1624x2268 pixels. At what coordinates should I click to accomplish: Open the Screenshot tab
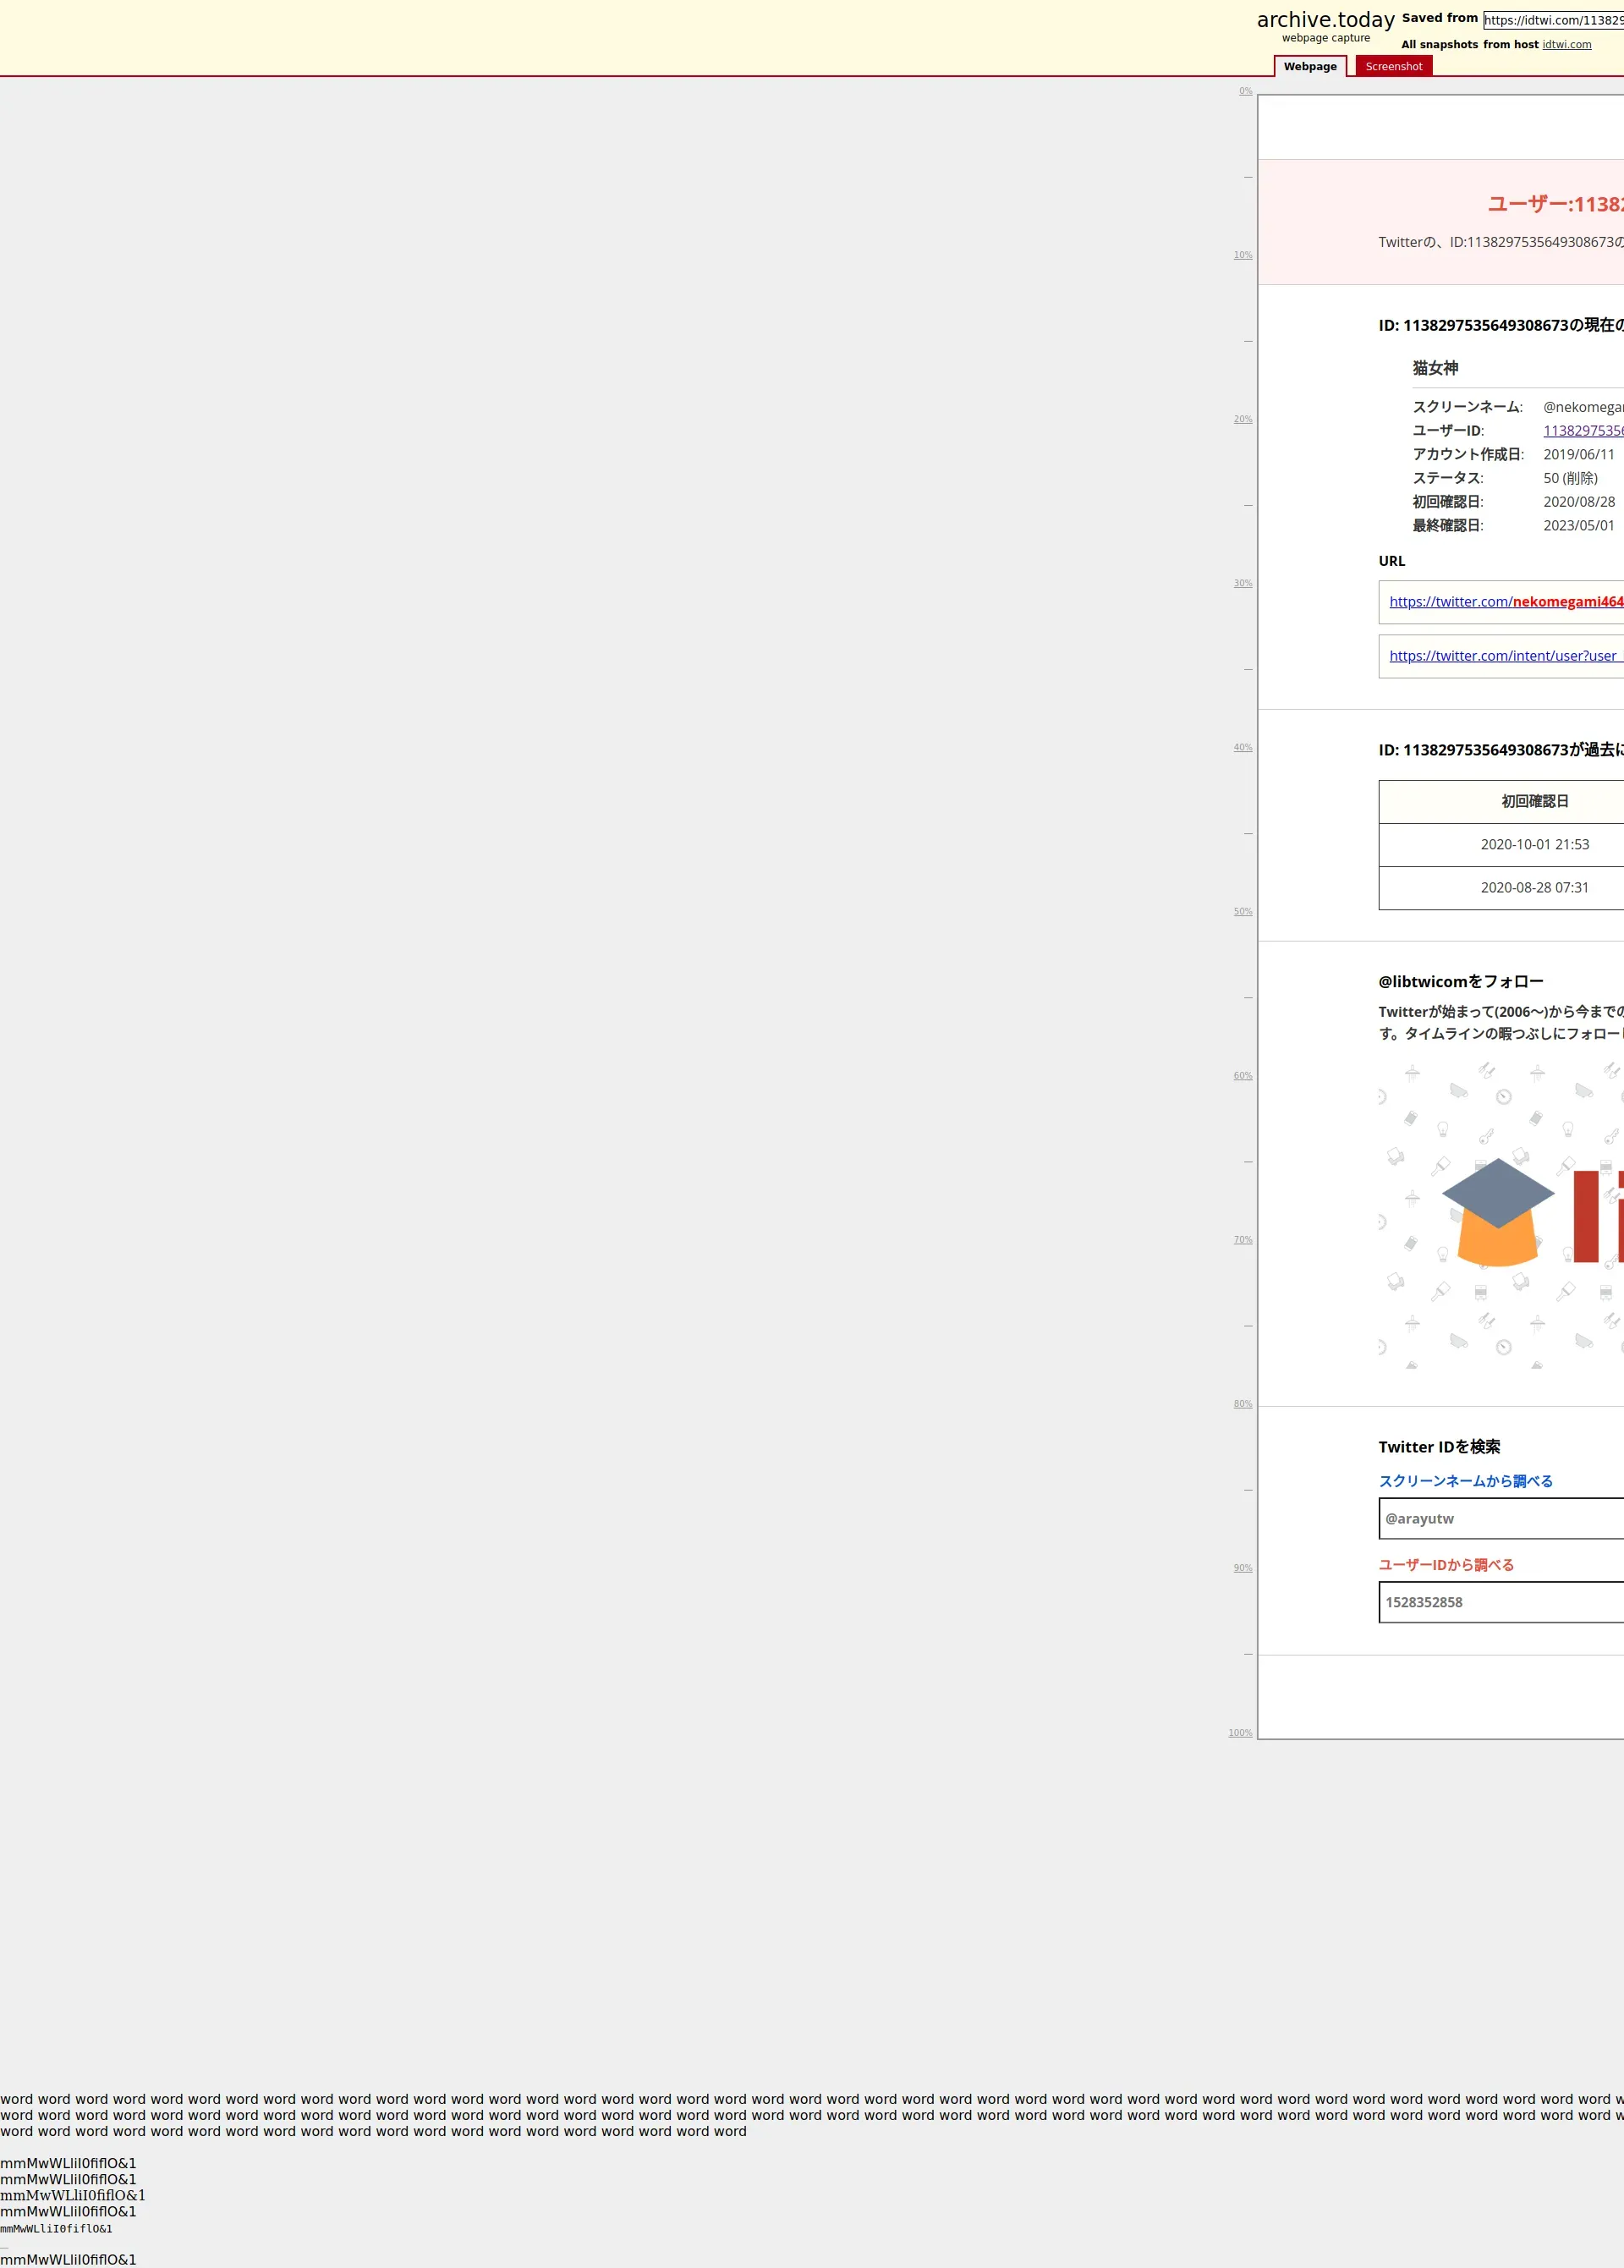point(1393,67)
